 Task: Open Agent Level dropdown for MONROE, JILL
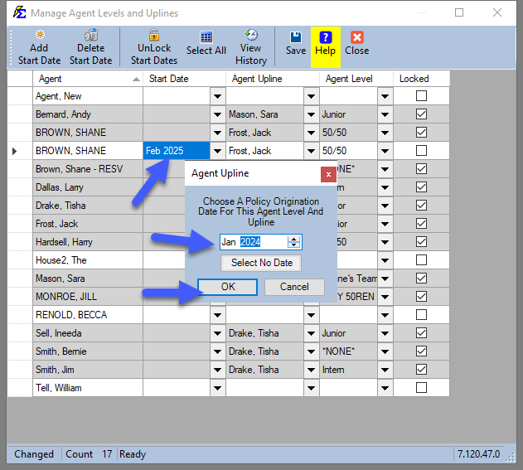(x=385, y=297)
